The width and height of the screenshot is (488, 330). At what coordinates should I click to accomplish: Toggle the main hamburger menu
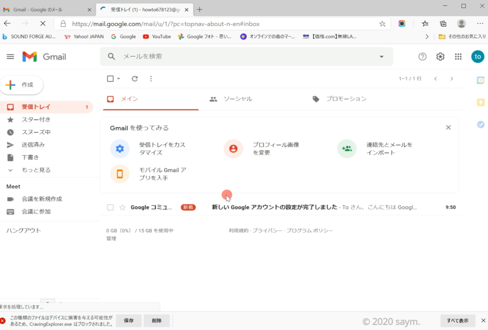pos(10,57)
